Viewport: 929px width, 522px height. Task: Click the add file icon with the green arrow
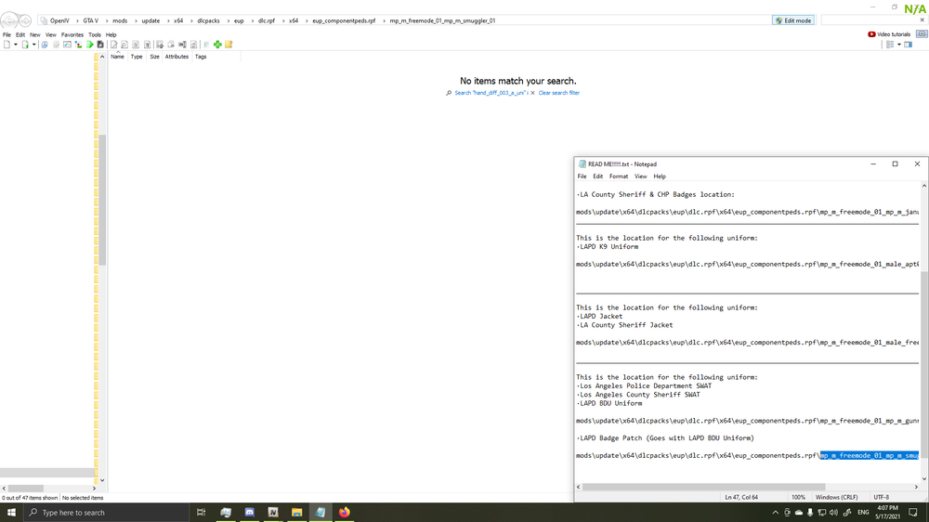pos(25,45)
